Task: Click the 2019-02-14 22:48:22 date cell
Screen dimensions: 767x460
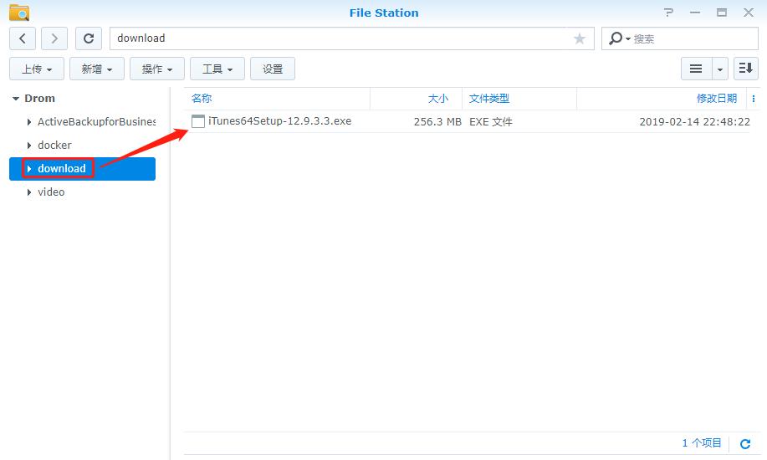Action: point(694,122)
